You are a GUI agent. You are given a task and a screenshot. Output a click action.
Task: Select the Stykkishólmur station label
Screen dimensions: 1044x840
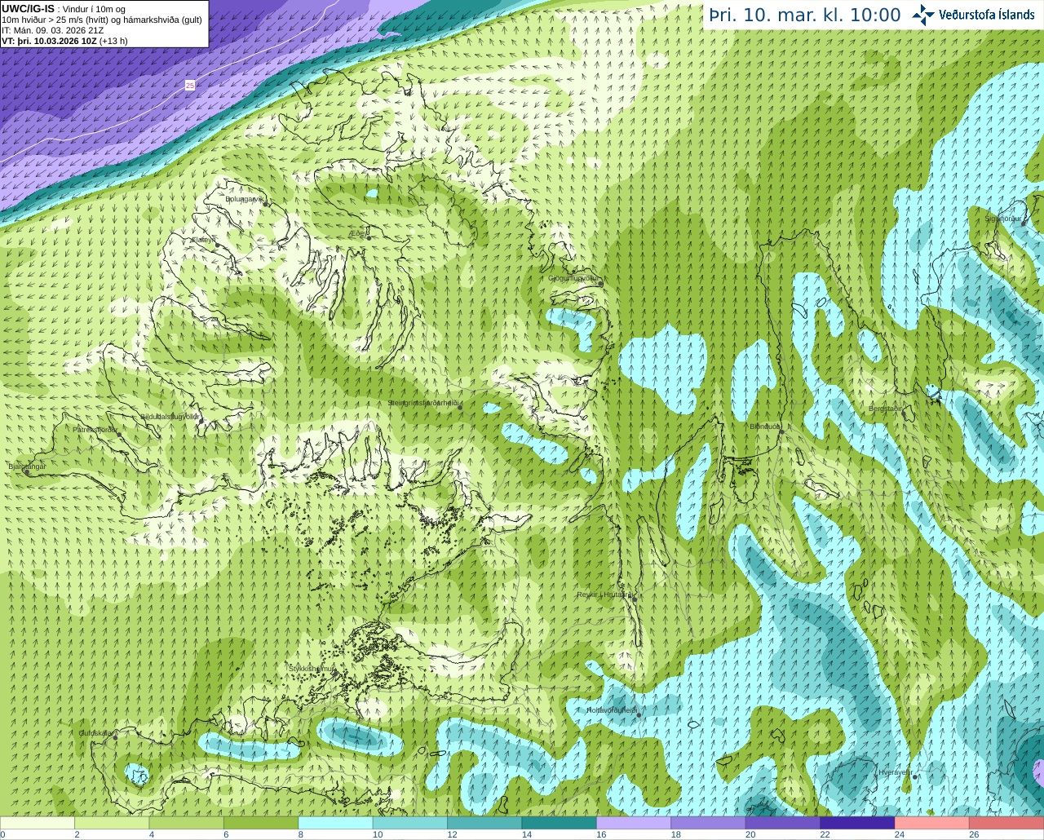312,668
